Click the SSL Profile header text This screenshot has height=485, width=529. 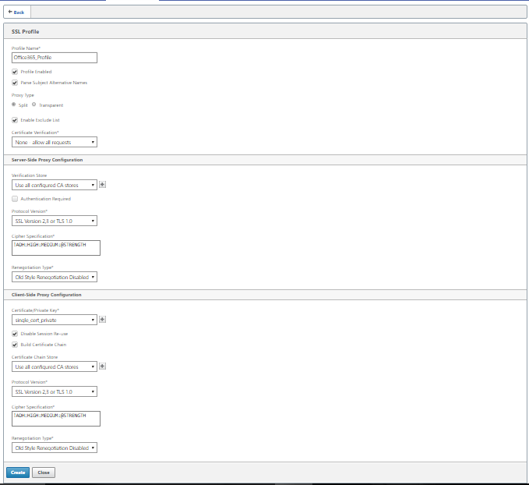pyautogui.click(x=25, y=31)
